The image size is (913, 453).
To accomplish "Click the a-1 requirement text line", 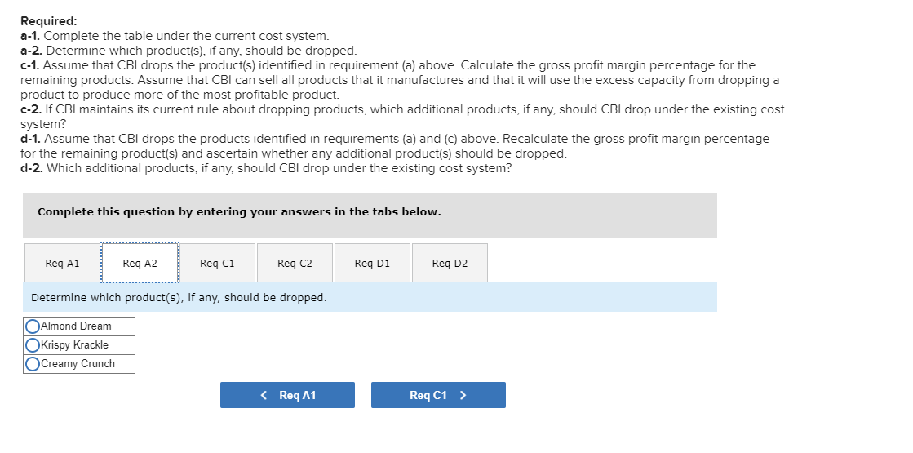I will click(x=175, y=36).
